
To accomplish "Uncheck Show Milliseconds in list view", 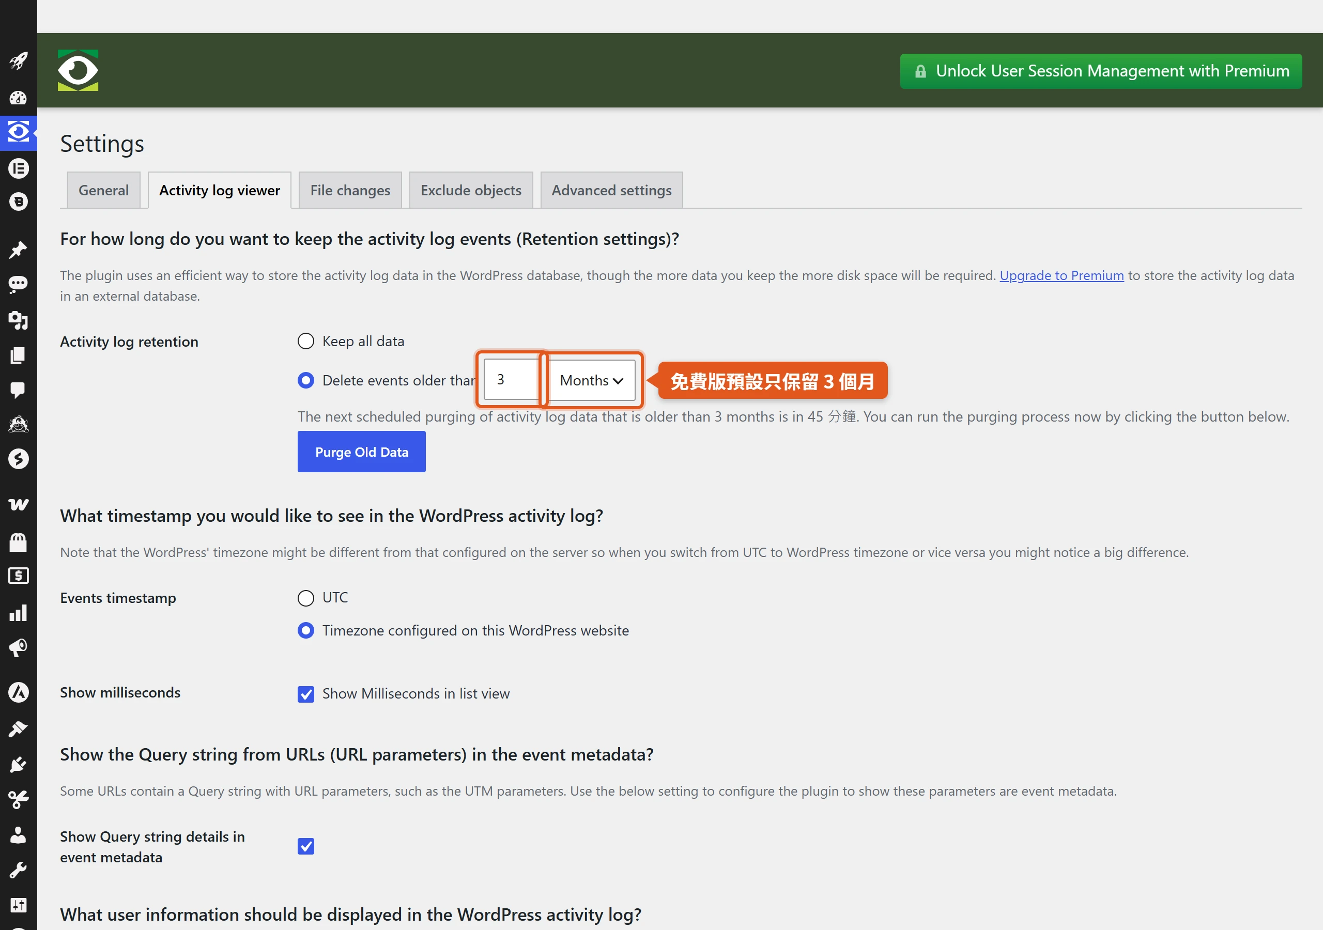I will pyautogui.click(x=306, y=694).
